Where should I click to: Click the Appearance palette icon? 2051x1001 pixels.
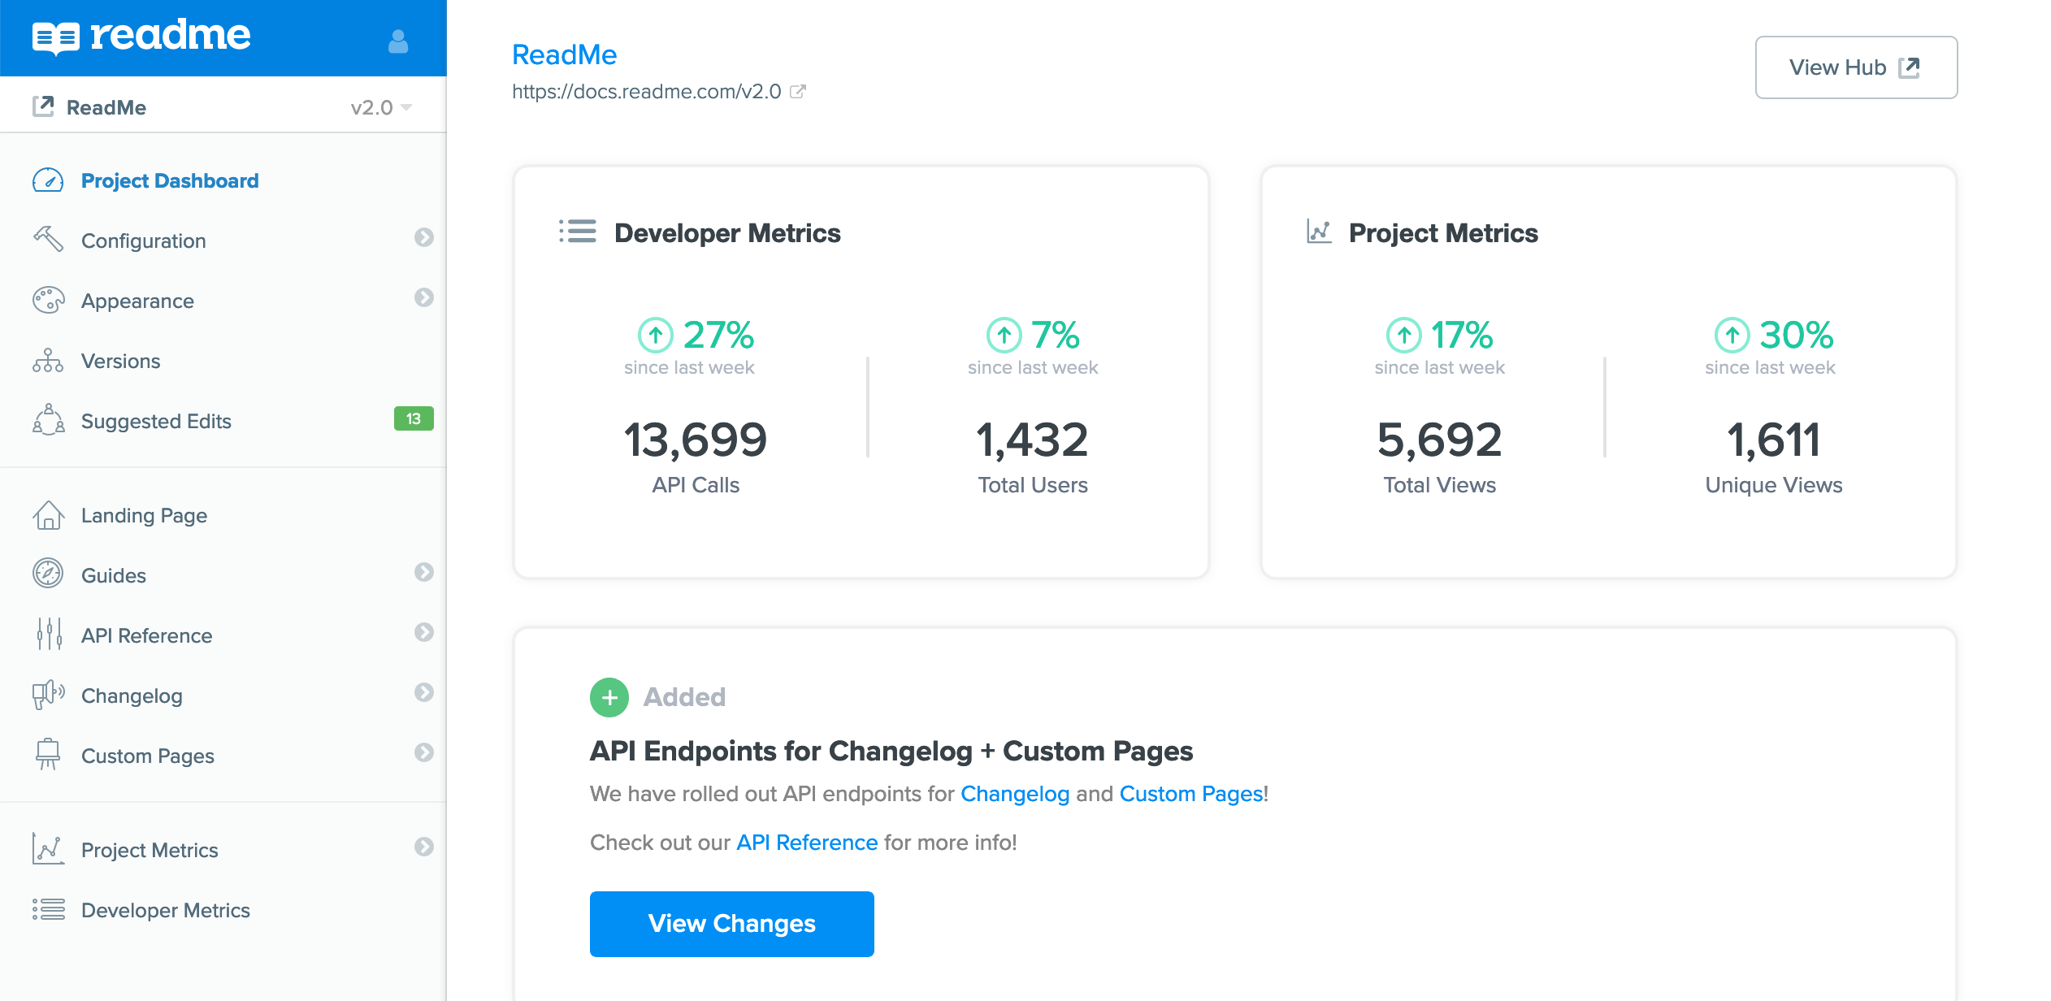point(48,301)
